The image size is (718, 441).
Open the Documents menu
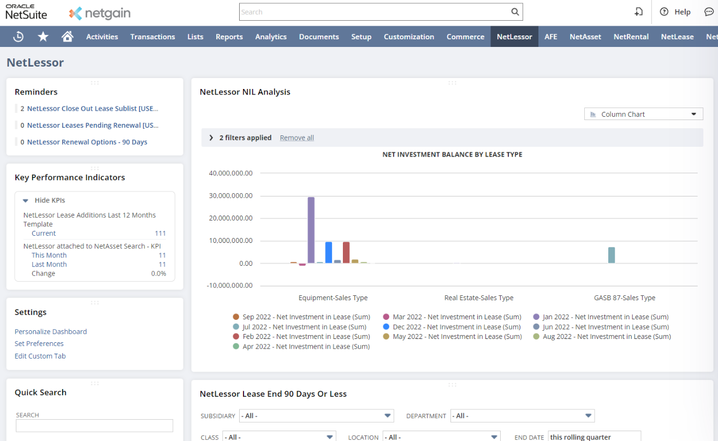pyautogui.click(x=319, y=37)
